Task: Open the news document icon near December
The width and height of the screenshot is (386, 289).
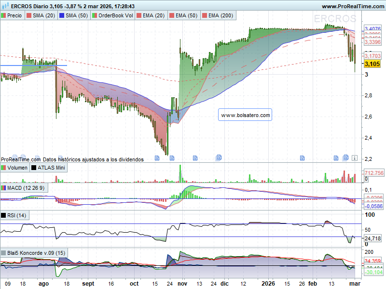Action: 219,158
